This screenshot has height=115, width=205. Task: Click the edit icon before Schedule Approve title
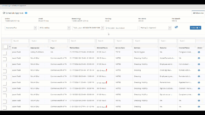[4, 13]
